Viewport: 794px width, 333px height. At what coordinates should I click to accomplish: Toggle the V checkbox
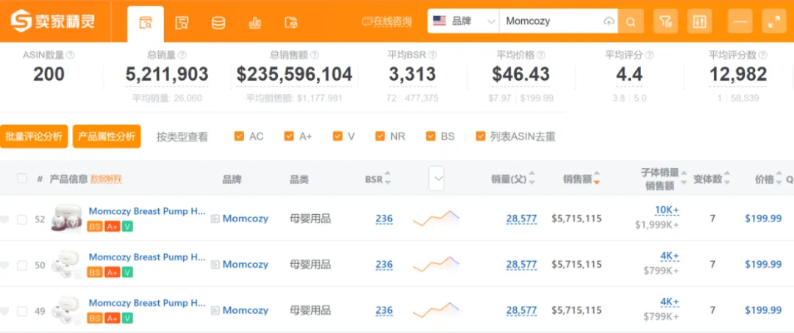tap(337, 136)
